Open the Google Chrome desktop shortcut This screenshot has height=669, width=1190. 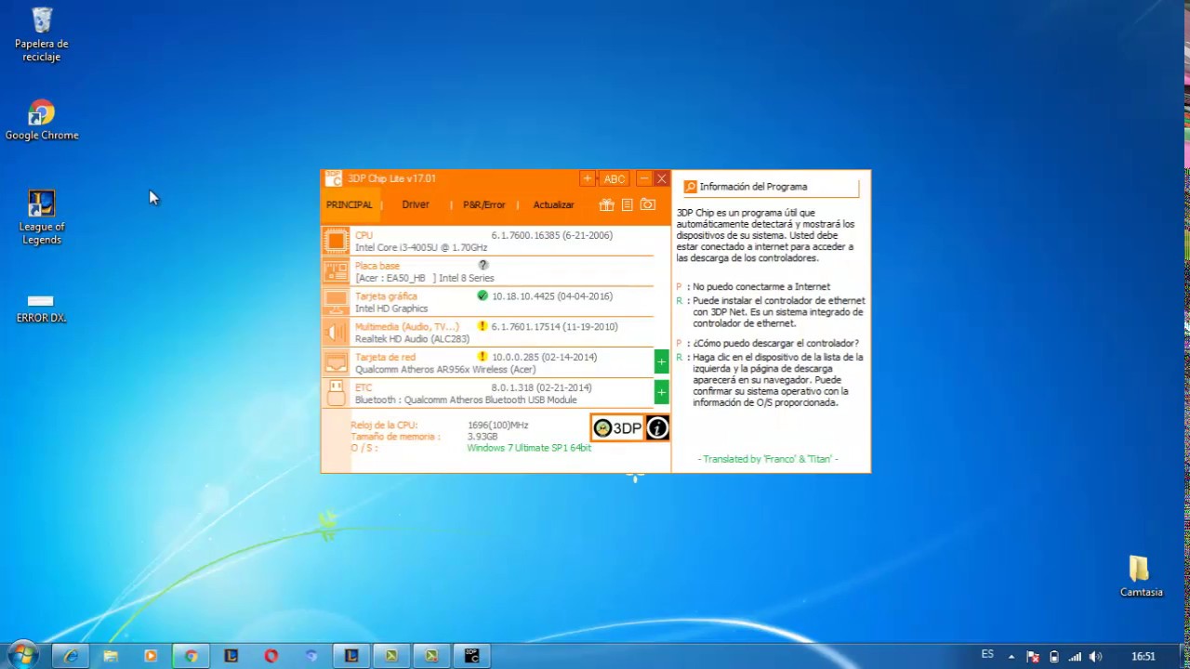pyautogui.click(x=42, y=121)
